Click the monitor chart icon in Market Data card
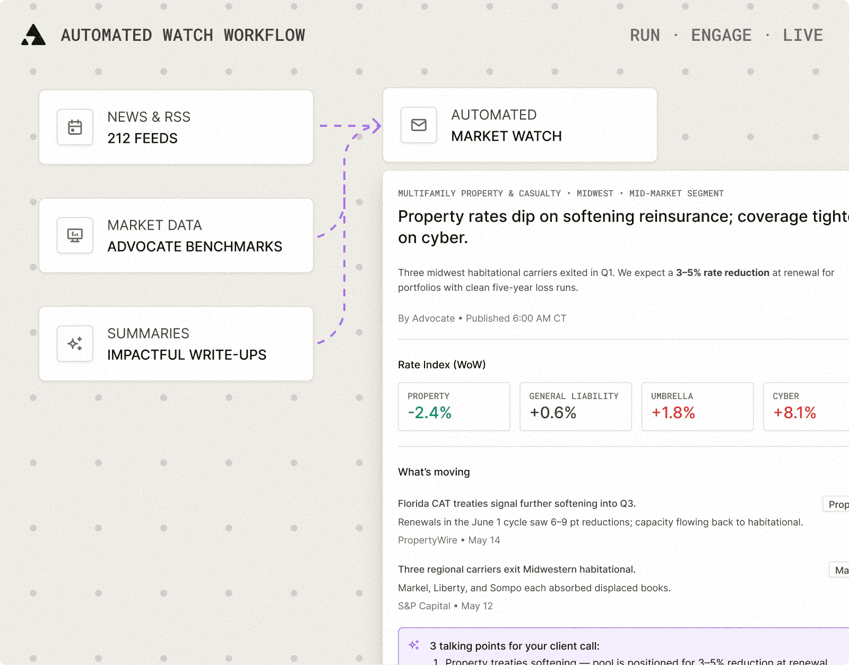Image resolution: width=849 pixels, height=665 pixels. coord(75,235)
